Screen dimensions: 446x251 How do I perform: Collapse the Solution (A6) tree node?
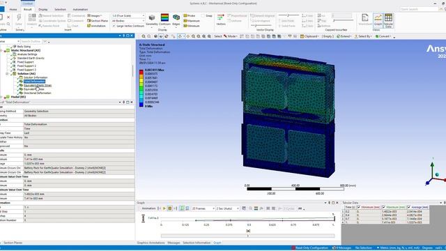(x=7, y=74)
